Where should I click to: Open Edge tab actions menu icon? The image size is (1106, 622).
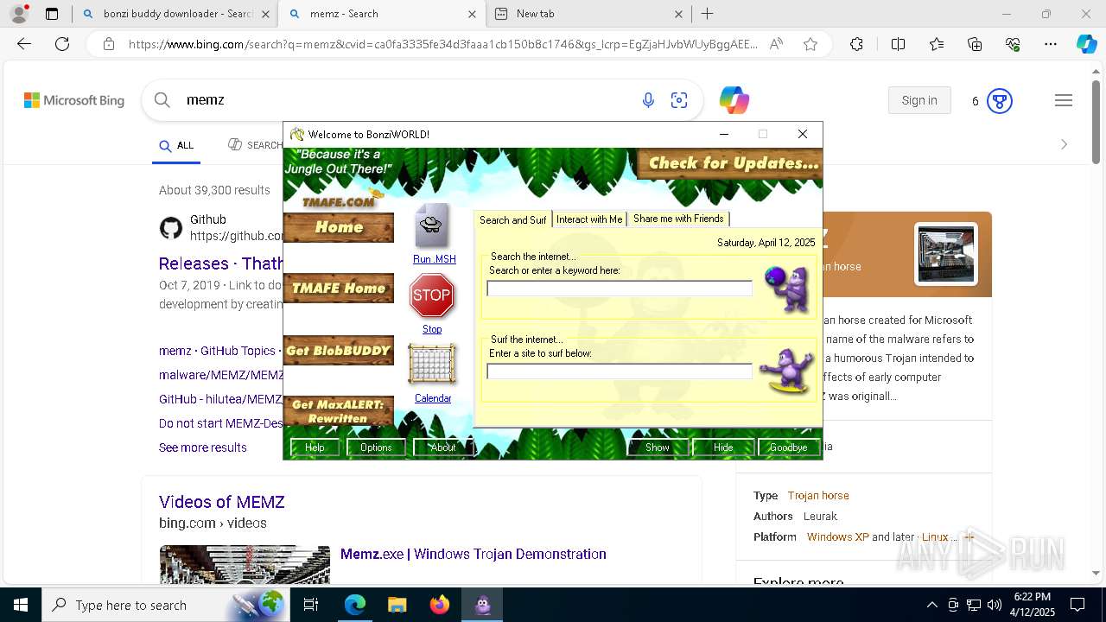(52, 14)
